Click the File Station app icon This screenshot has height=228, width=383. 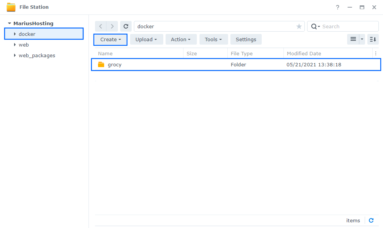(x=11, y=7)
